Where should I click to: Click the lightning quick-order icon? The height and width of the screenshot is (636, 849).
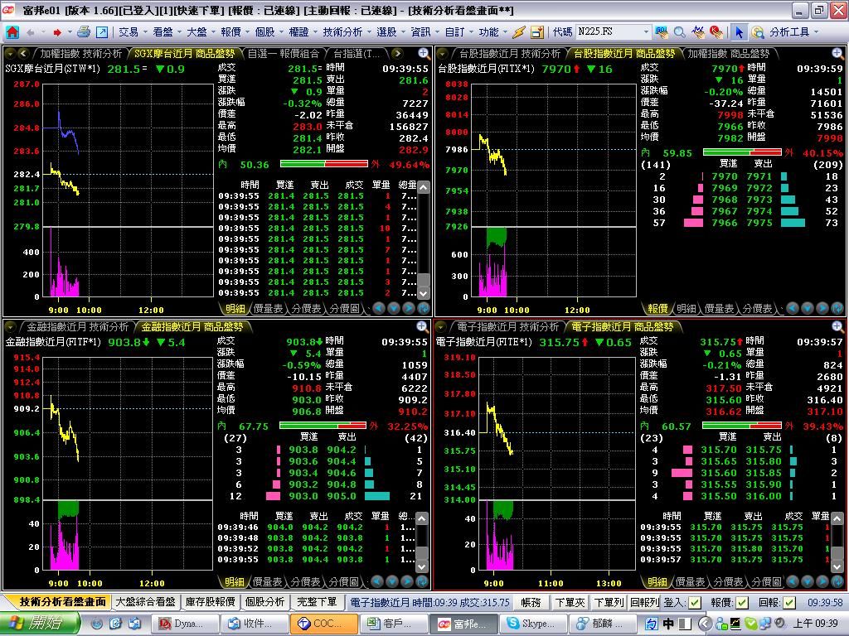[519, 32]
